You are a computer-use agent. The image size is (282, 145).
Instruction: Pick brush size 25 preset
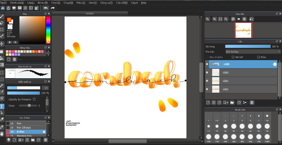pyautogui.click(x=234, y=128)
